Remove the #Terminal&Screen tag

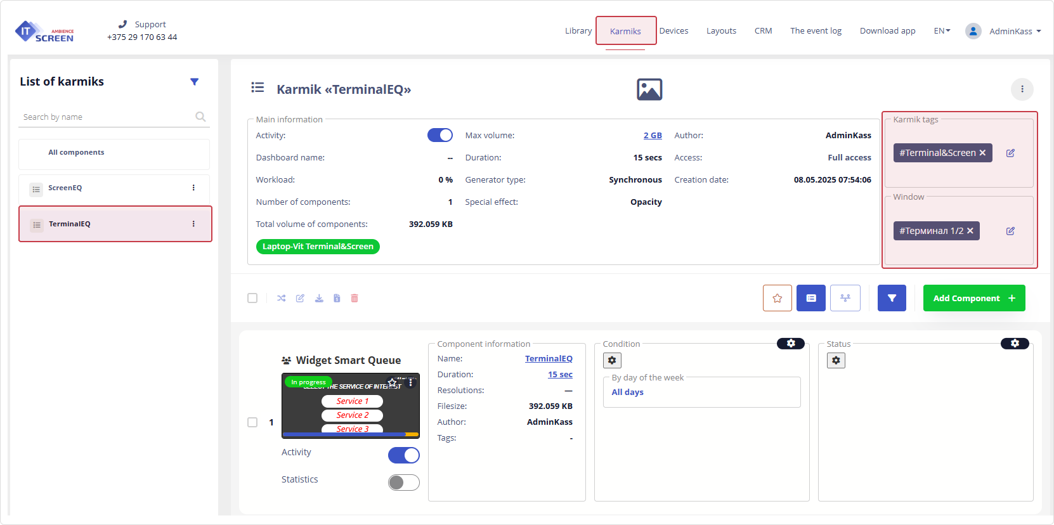click(x=982, y=153)
